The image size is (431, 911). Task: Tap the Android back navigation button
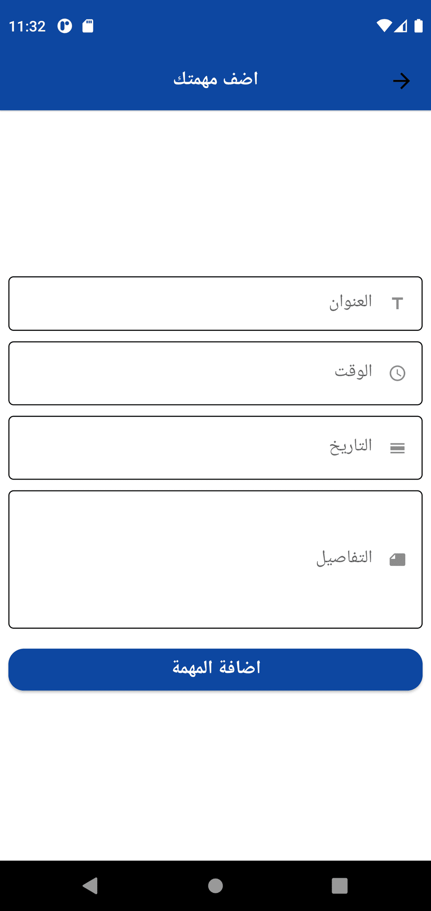click(90, 885)
